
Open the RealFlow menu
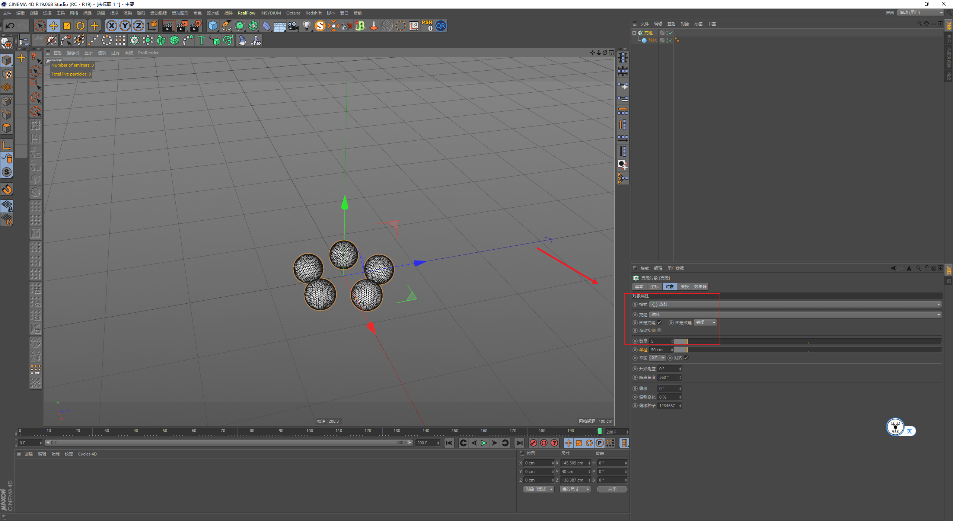246,13
